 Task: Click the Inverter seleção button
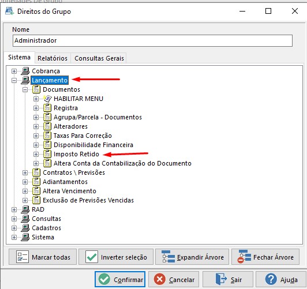coord(116,257)
